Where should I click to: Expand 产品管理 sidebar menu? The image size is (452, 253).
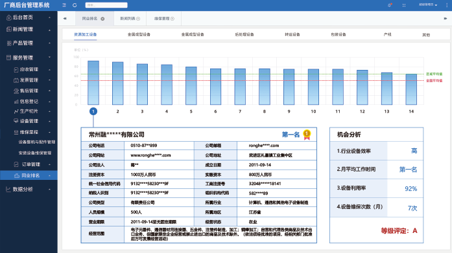click(x=29, y=43)
